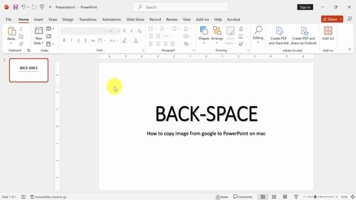The width and height of the screenshot is (356, 200).
Task: Toggle Strikethrough formatting
Action: 93,41
